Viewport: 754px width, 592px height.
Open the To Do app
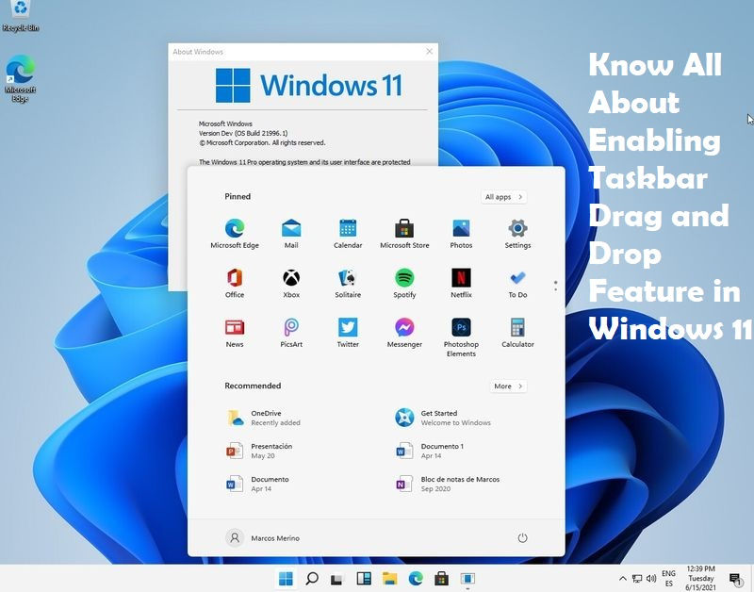pyautogui.click(x=517, y=283)
